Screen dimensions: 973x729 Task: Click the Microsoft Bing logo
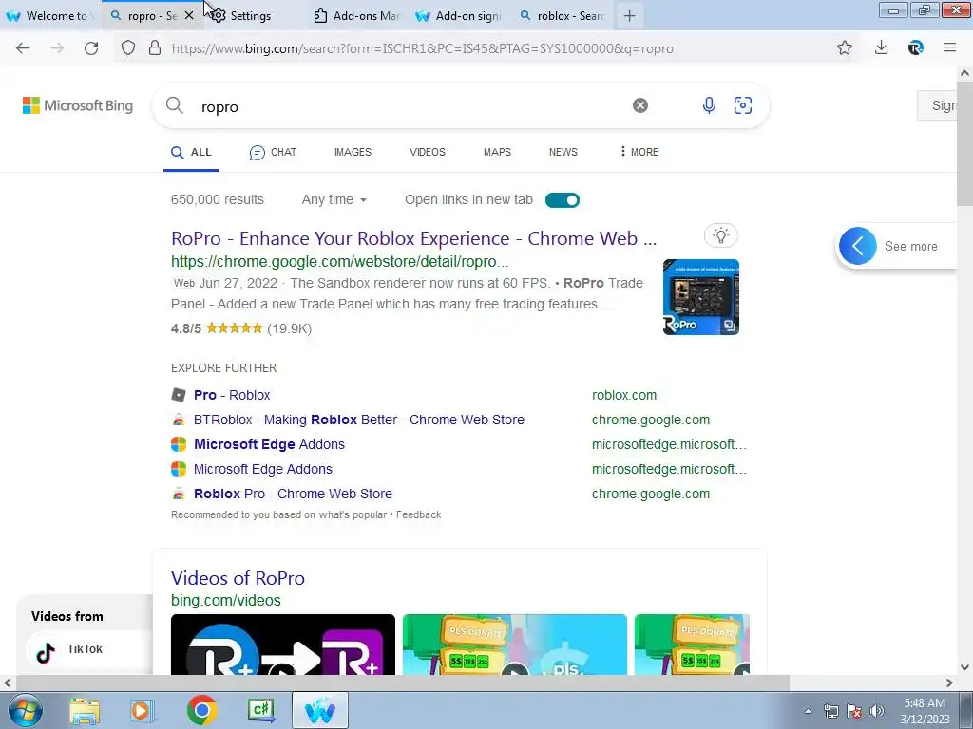pos(78,105)
